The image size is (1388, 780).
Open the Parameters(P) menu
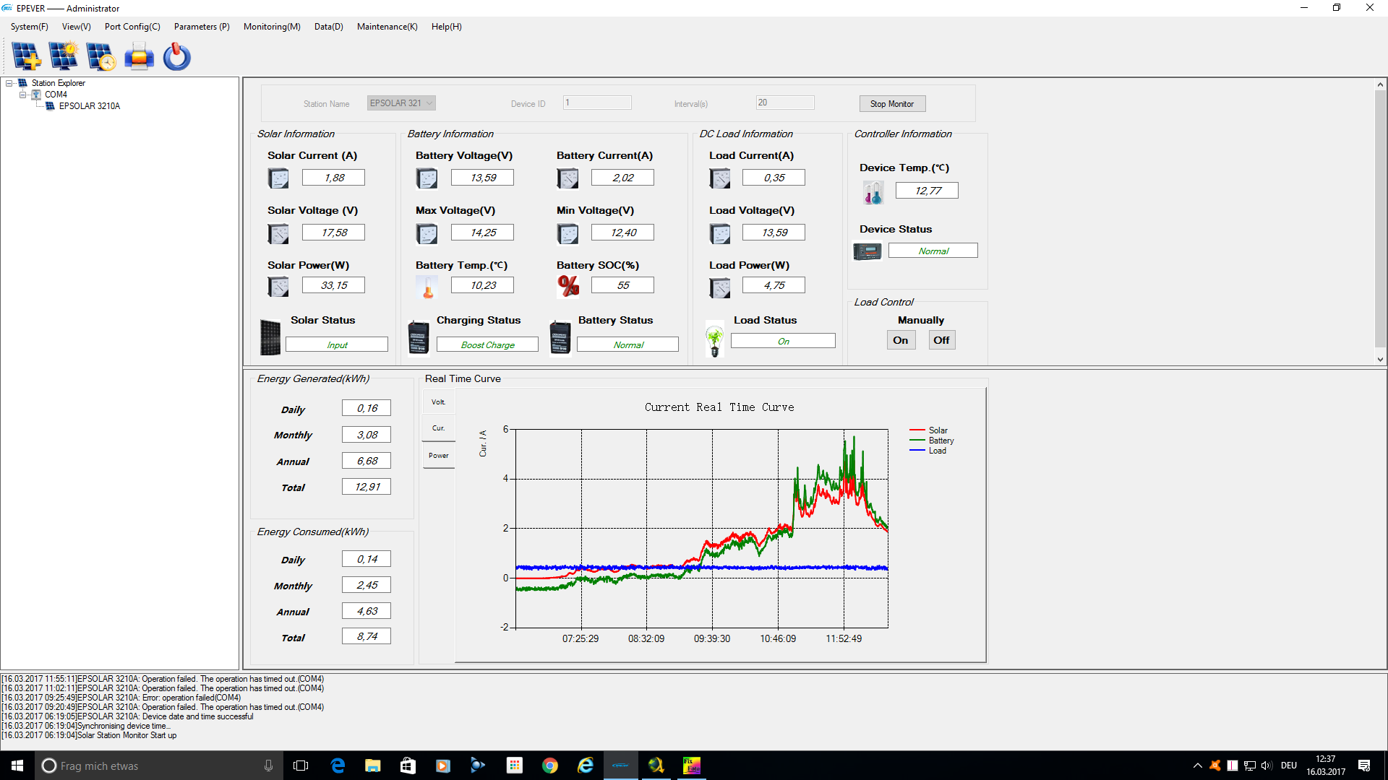point(202,27)
